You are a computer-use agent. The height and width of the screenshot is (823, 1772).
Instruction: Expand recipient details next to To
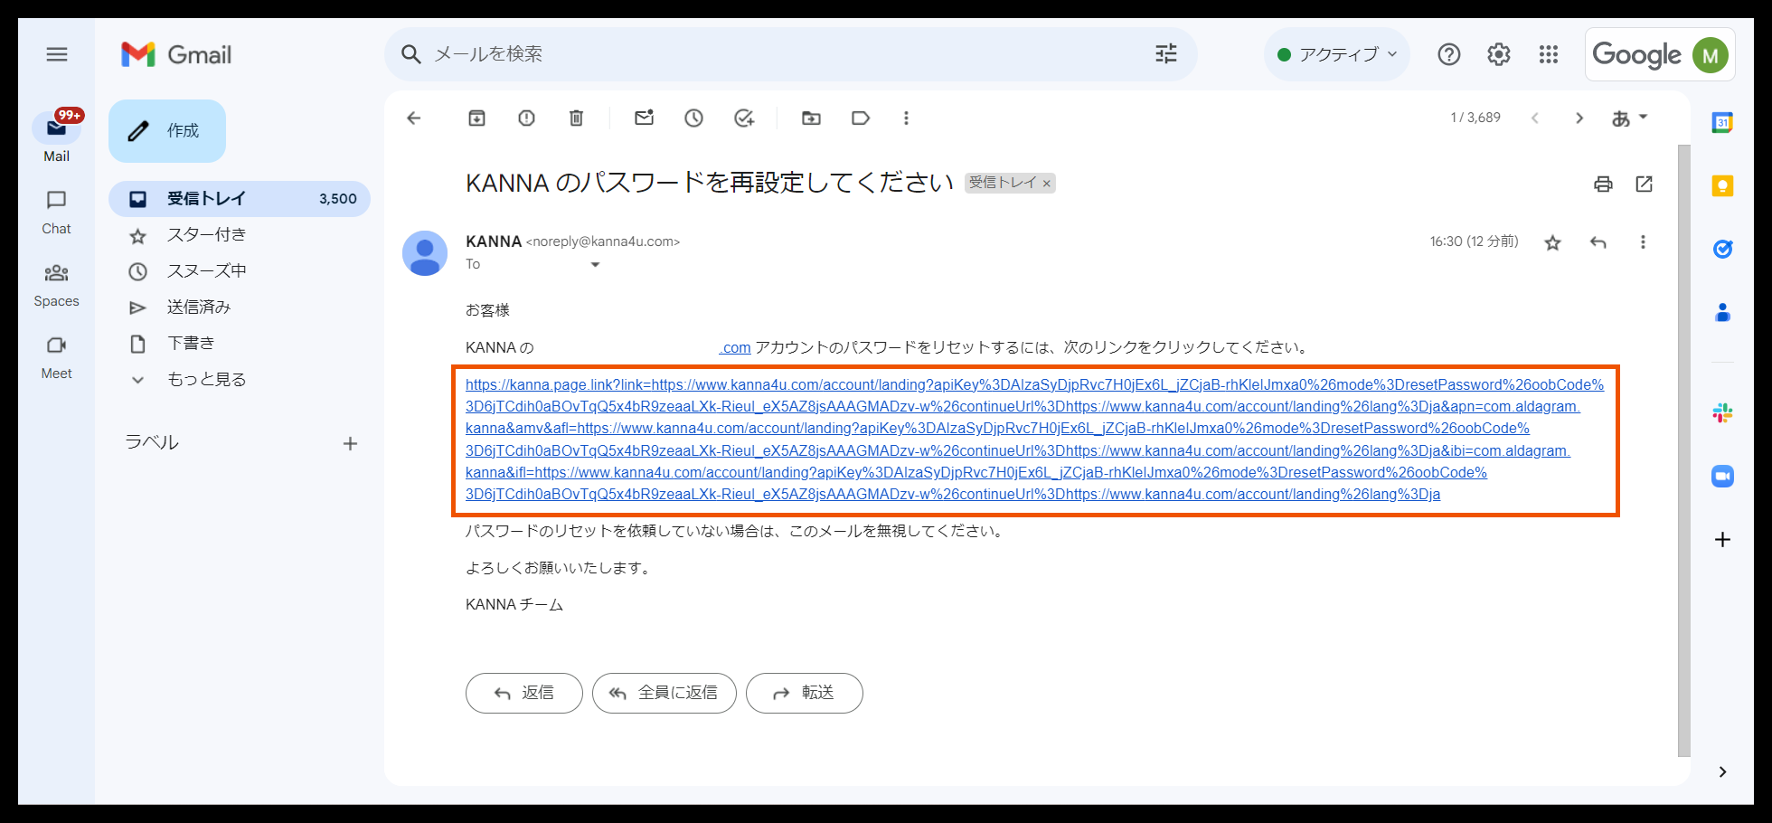595,264
